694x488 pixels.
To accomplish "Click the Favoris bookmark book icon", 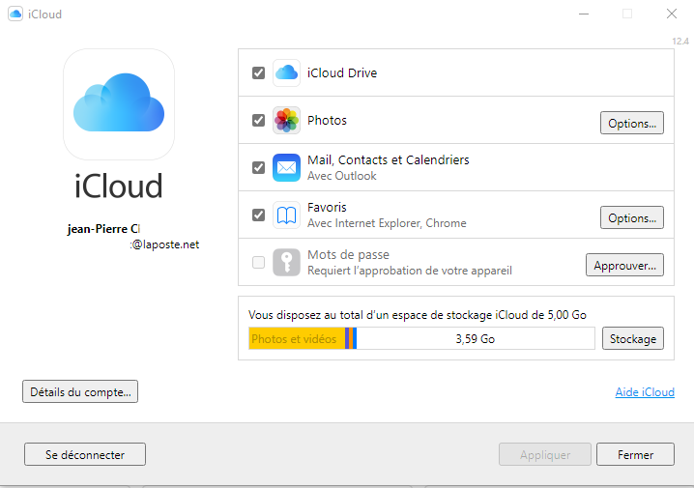I will (x=286, y=215).
